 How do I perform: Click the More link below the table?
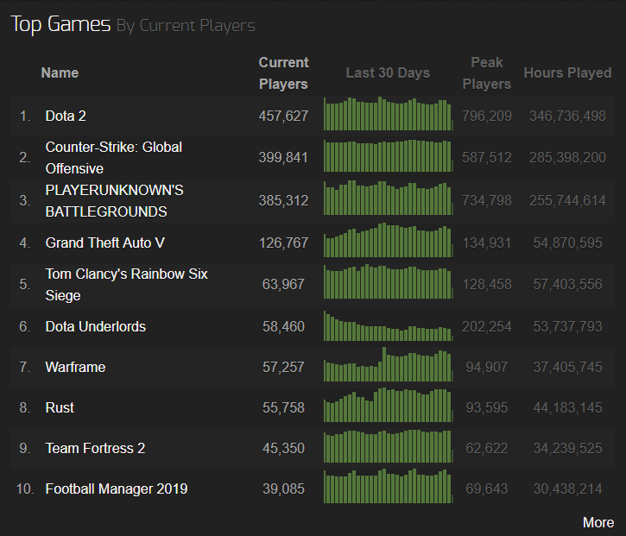pos(598,522)
